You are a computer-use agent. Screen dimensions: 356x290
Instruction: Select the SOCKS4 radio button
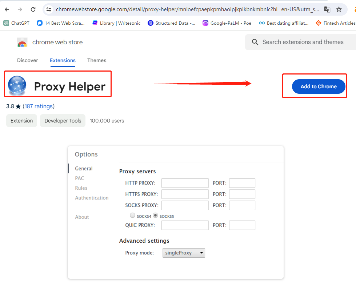(x=132, y=215)
